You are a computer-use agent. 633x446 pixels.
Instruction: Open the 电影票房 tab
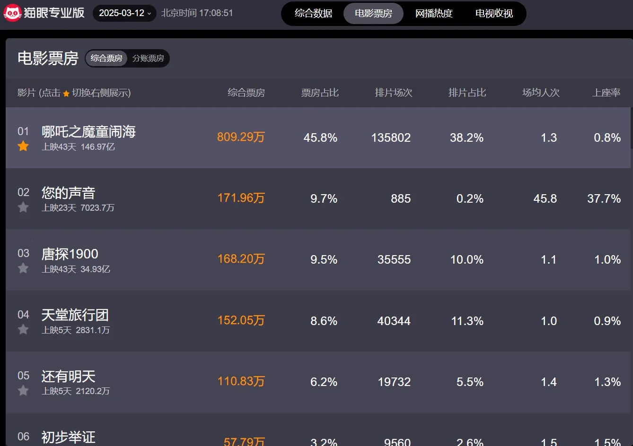pyautogui.click(x=373, y=13)
